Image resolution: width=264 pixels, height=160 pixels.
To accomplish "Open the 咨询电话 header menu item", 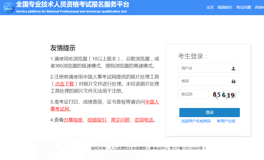I will [x=260, y=7].
